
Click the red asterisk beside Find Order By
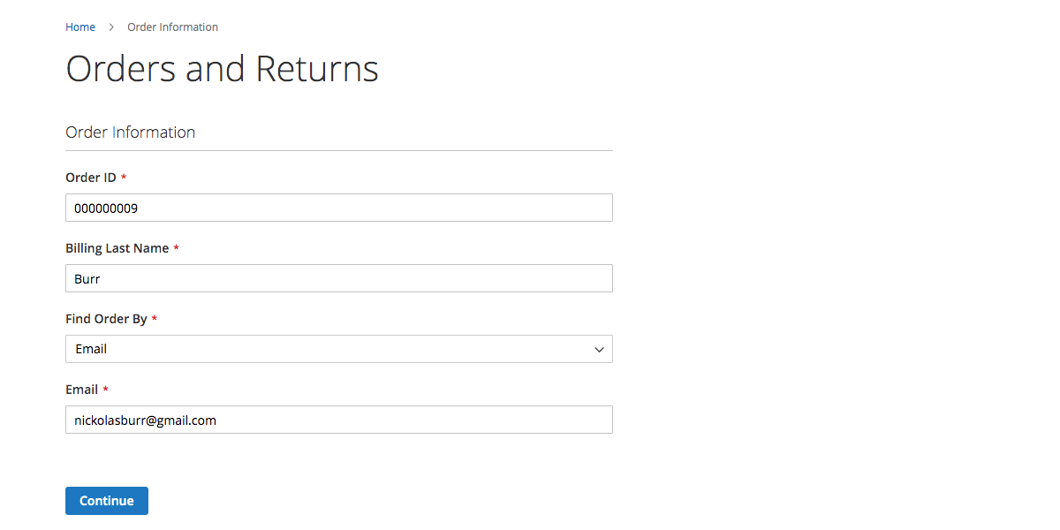point(155,320)
